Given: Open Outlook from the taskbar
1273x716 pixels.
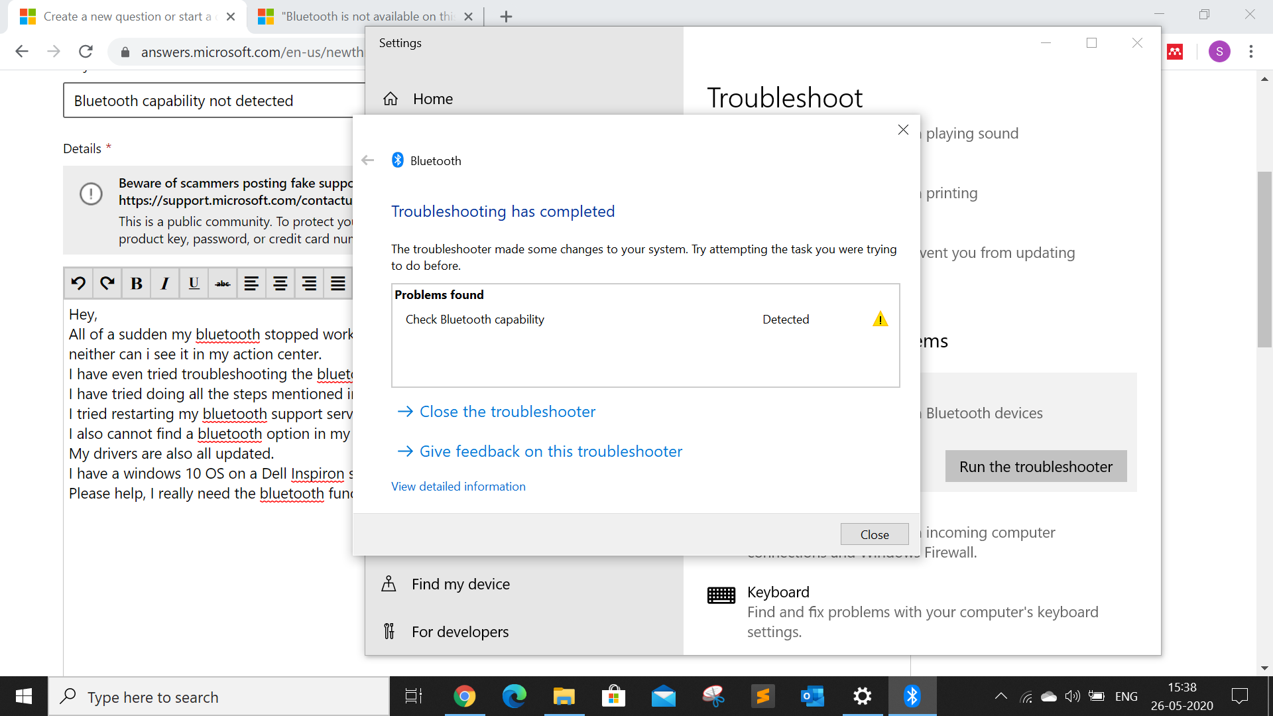Looking at the screenshot, I should (x=812, y=696).
